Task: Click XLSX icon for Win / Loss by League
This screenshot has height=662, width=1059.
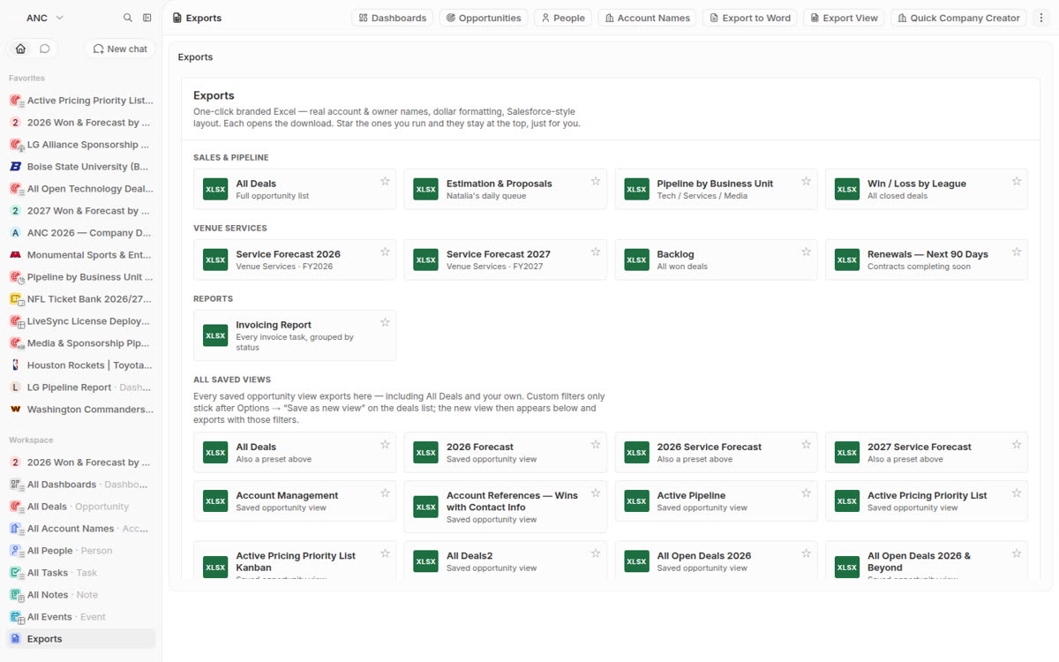Action: [847, 189]
